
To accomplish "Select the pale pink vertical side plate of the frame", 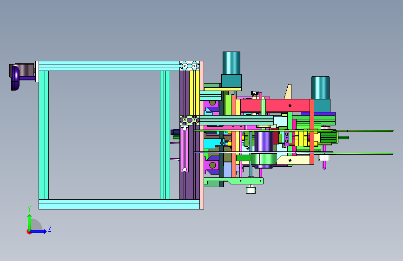I will coord(202,135).
